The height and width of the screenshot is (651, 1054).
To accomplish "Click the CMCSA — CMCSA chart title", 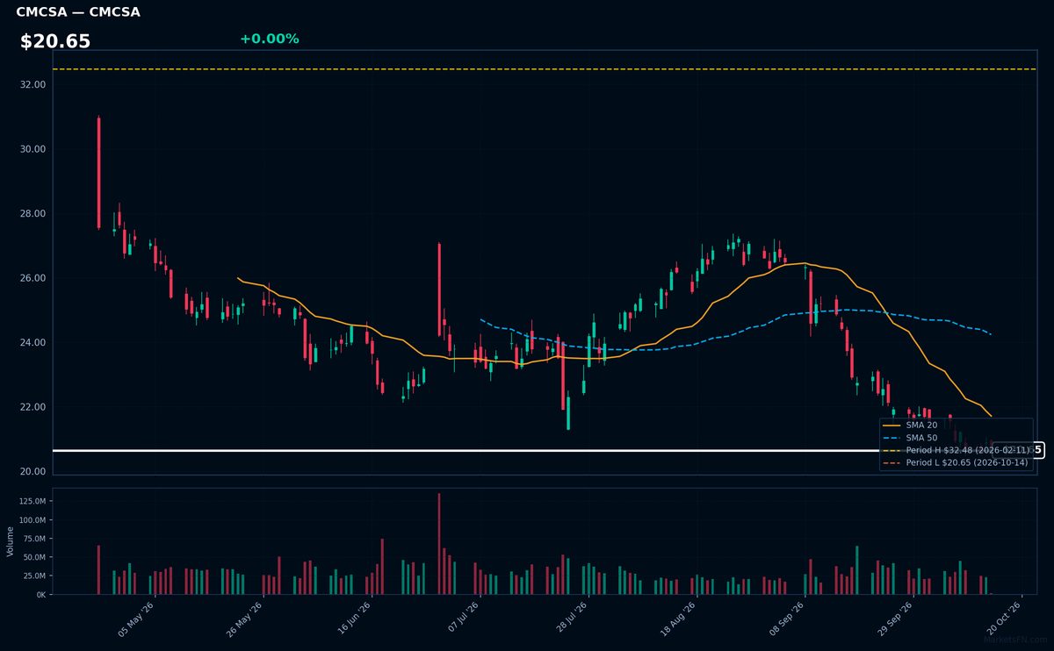I will tap(78, 12).
